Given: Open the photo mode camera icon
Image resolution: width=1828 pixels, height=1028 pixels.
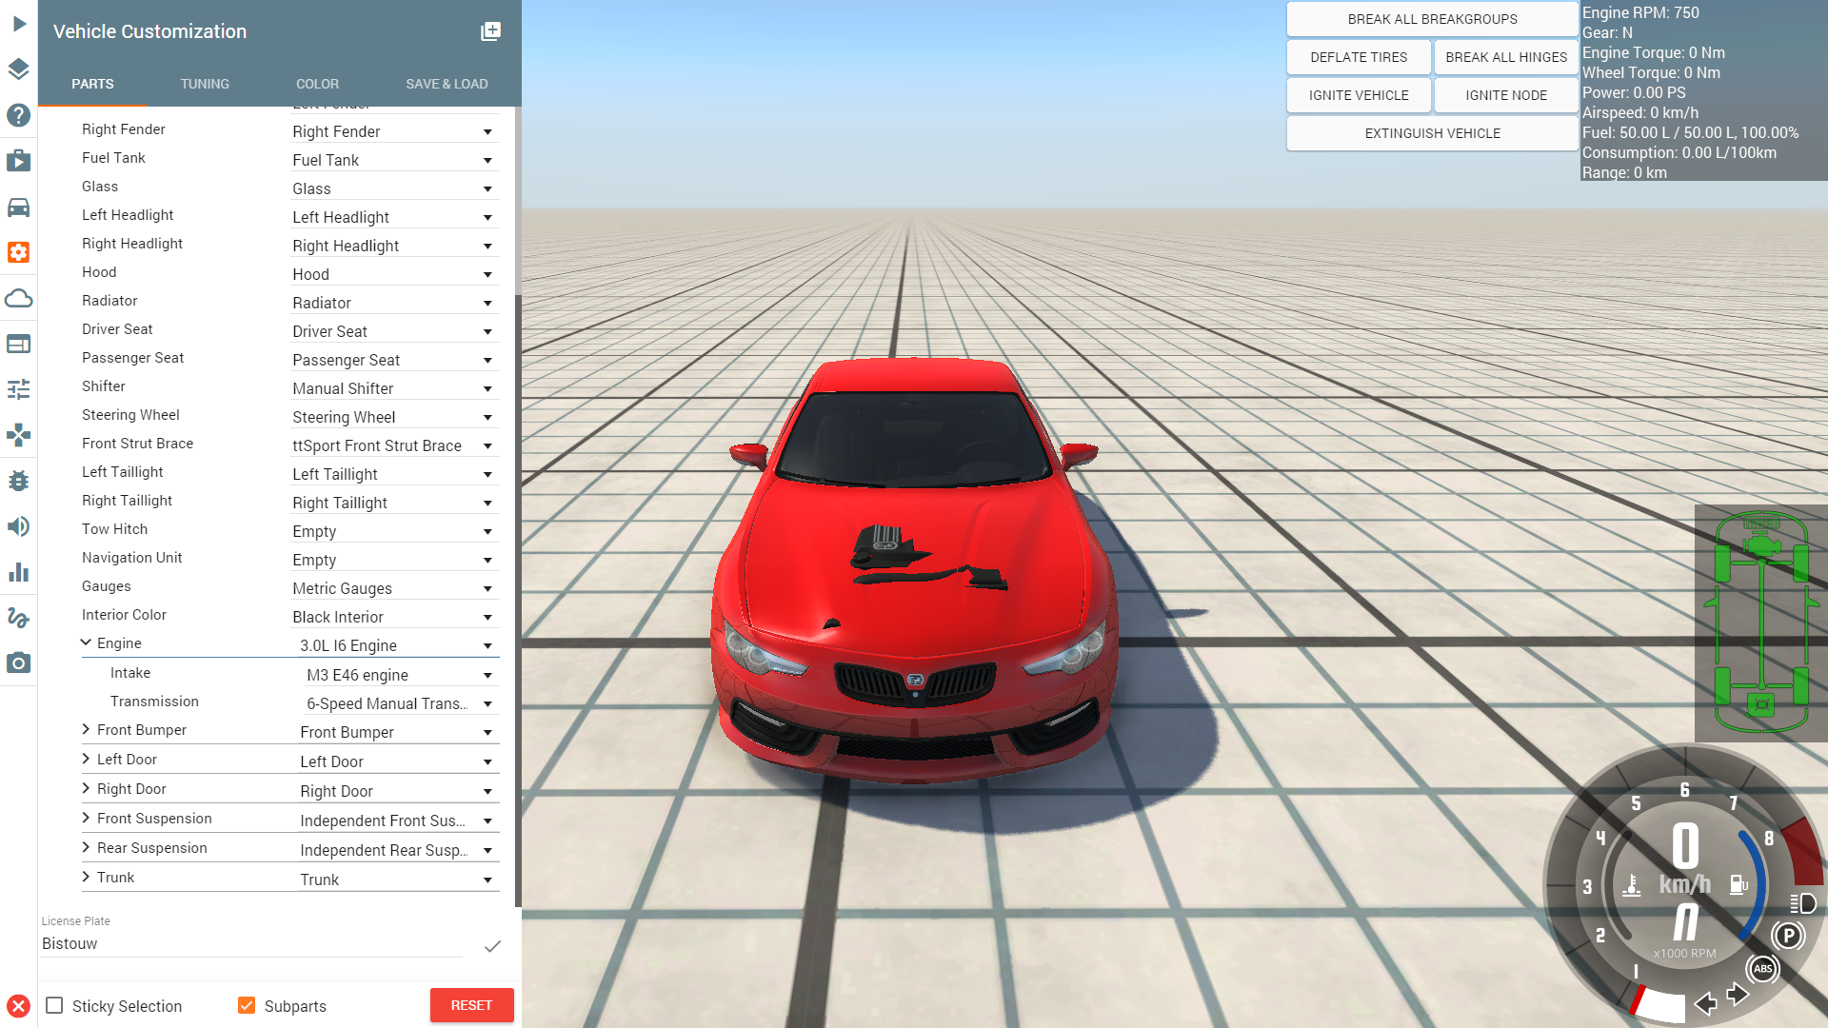Looking at the screenshot, I should click(18, 662).
